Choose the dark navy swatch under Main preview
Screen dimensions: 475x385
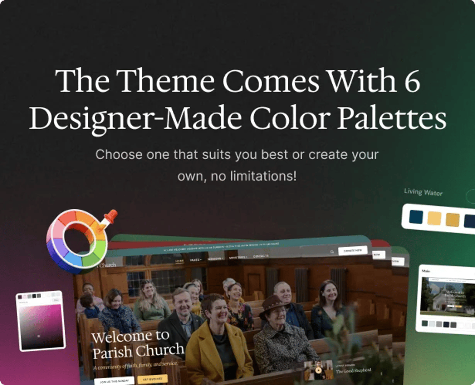pos(446,324)
